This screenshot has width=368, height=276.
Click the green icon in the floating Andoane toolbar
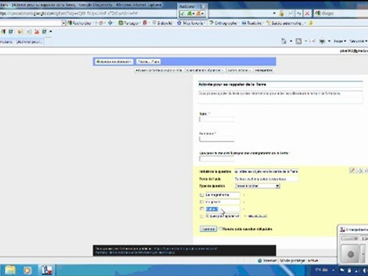(x=189, y=14)
